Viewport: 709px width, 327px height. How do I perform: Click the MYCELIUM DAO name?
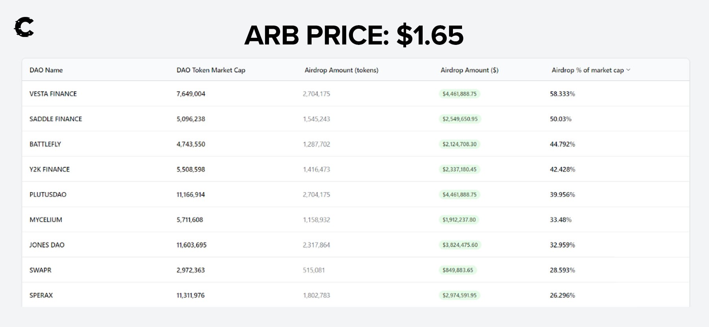click(x=46, y=220)
